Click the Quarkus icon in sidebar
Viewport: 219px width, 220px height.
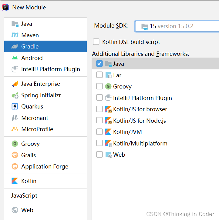pos(15,106)
